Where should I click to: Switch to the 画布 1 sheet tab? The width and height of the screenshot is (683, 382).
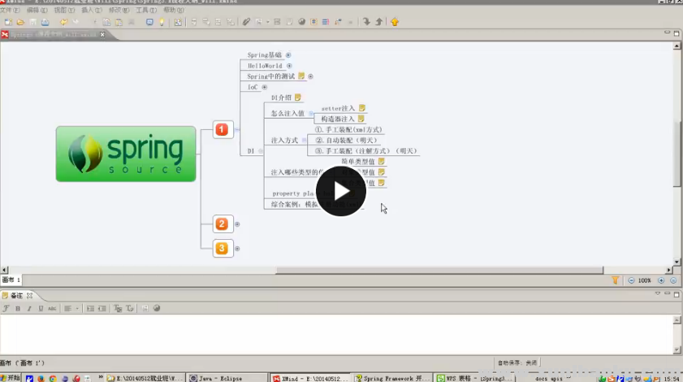tap(11, 280)
